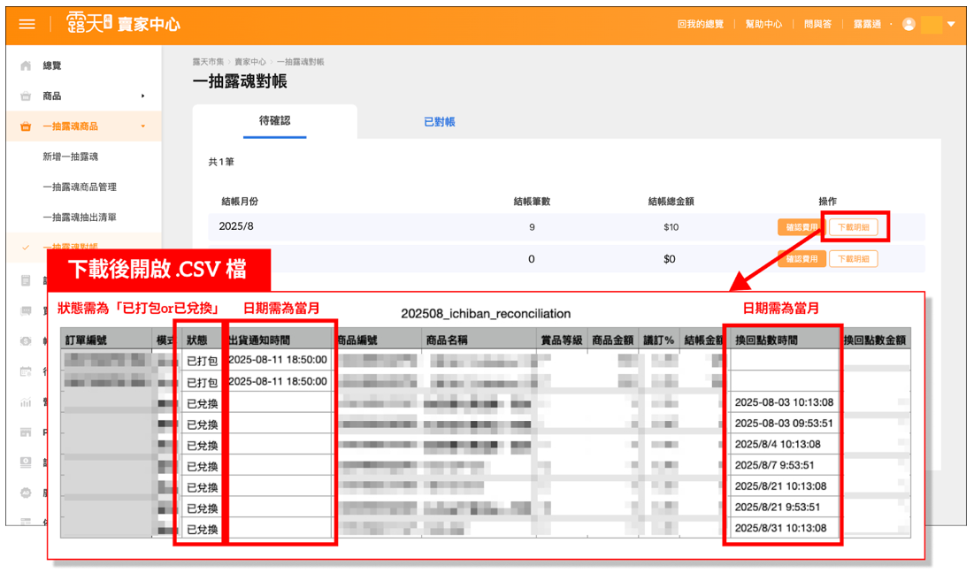The width and height of the screenshot is (974, 573).
Task: Click the 露天市集 breadcrumb link
Action: (x=209, y=62)
